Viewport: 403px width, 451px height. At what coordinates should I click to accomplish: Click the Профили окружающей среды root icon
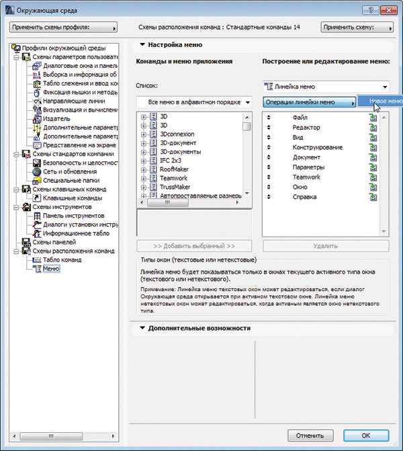[x=16, y=48]
